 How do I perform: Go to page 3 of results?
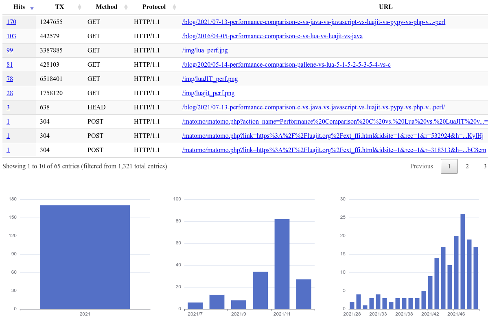[485, 166]
